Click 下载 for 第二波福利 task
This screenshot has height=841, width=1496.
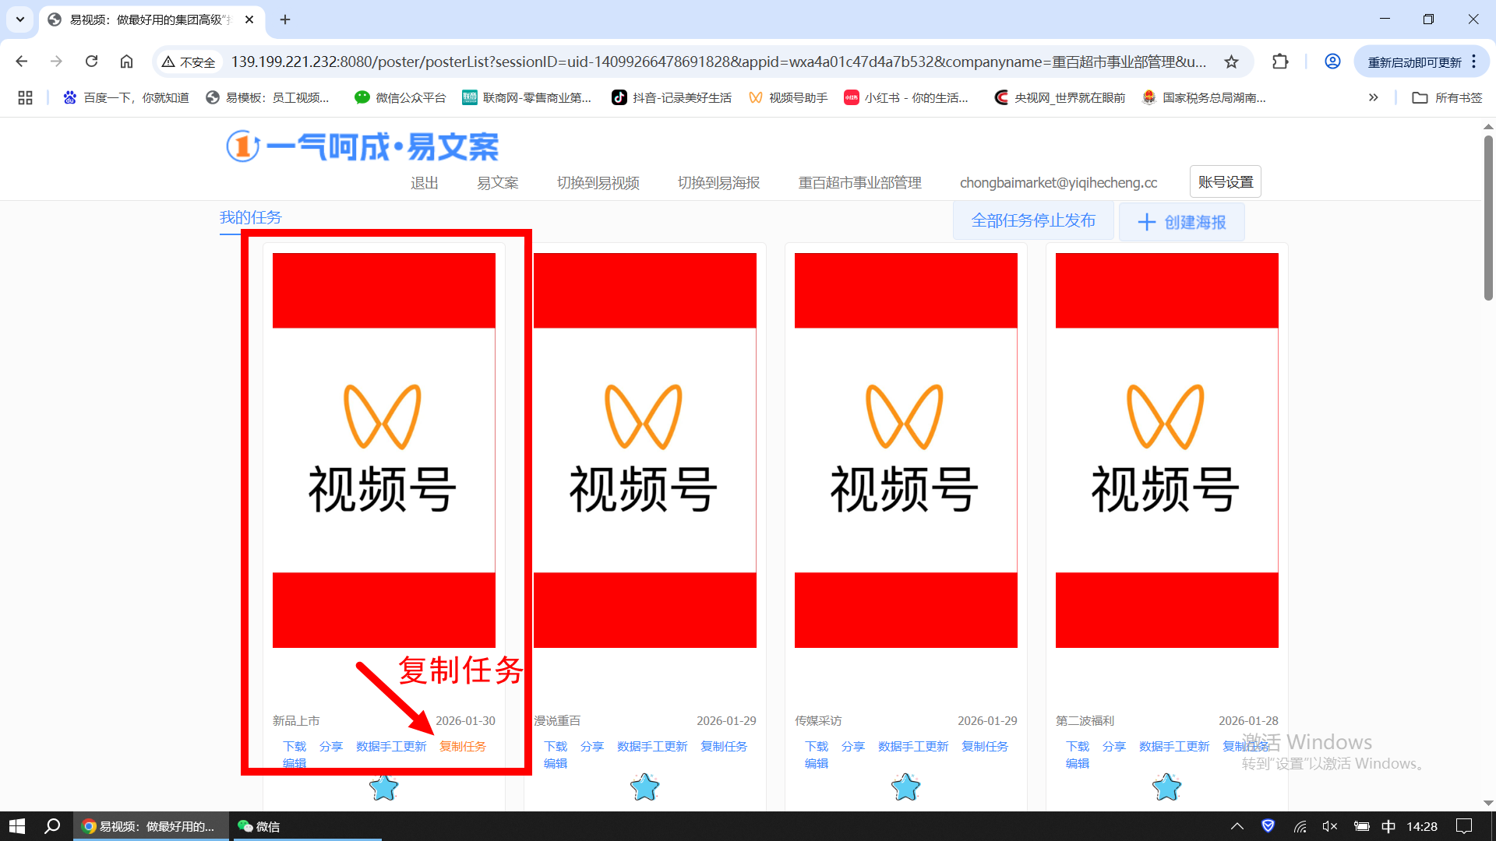pos(1078,746)
